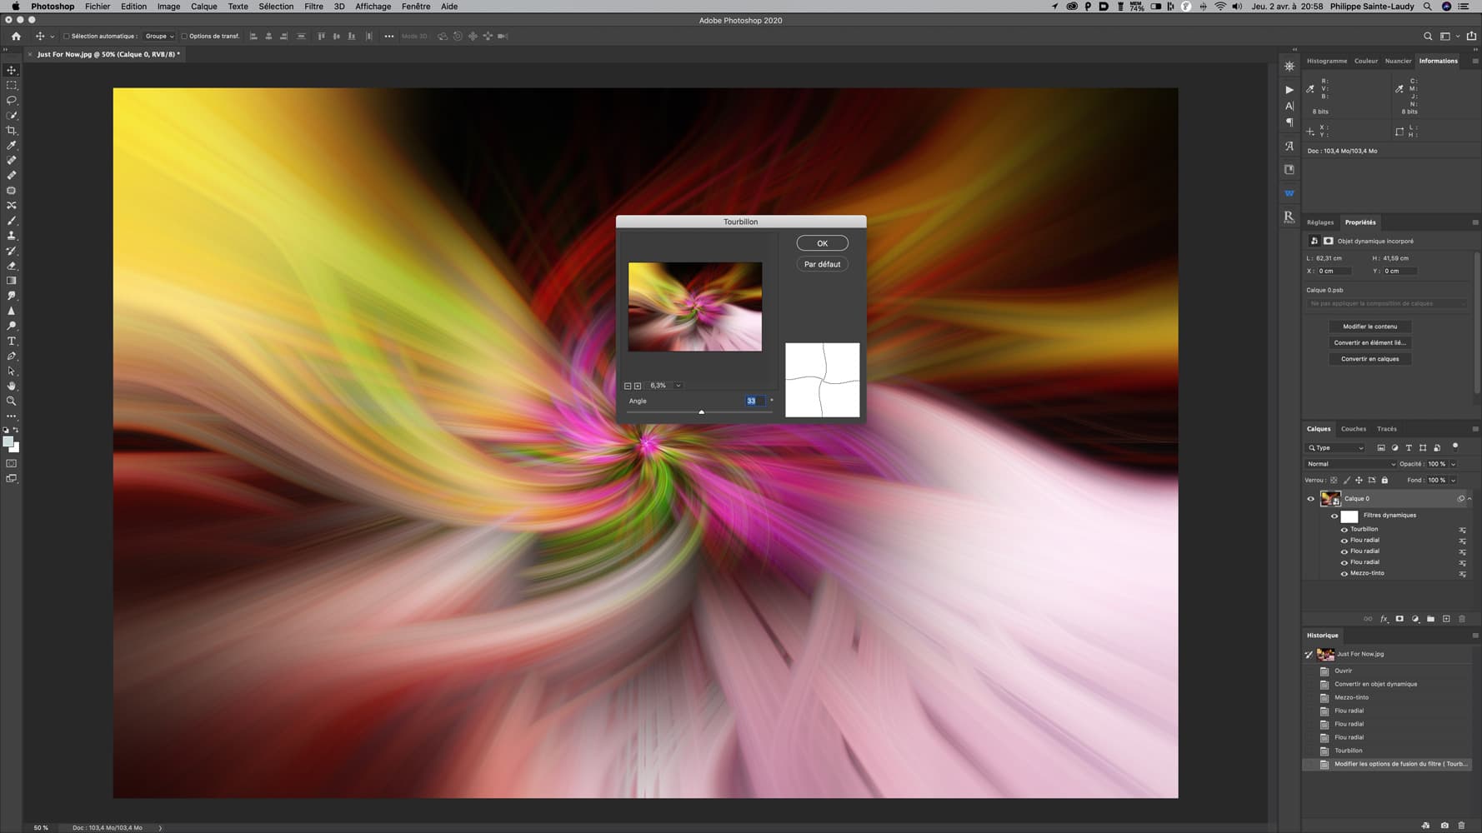Open the Normal blend mode dropdown
Screen dimensions: 1482x833
coord(1349,464)
